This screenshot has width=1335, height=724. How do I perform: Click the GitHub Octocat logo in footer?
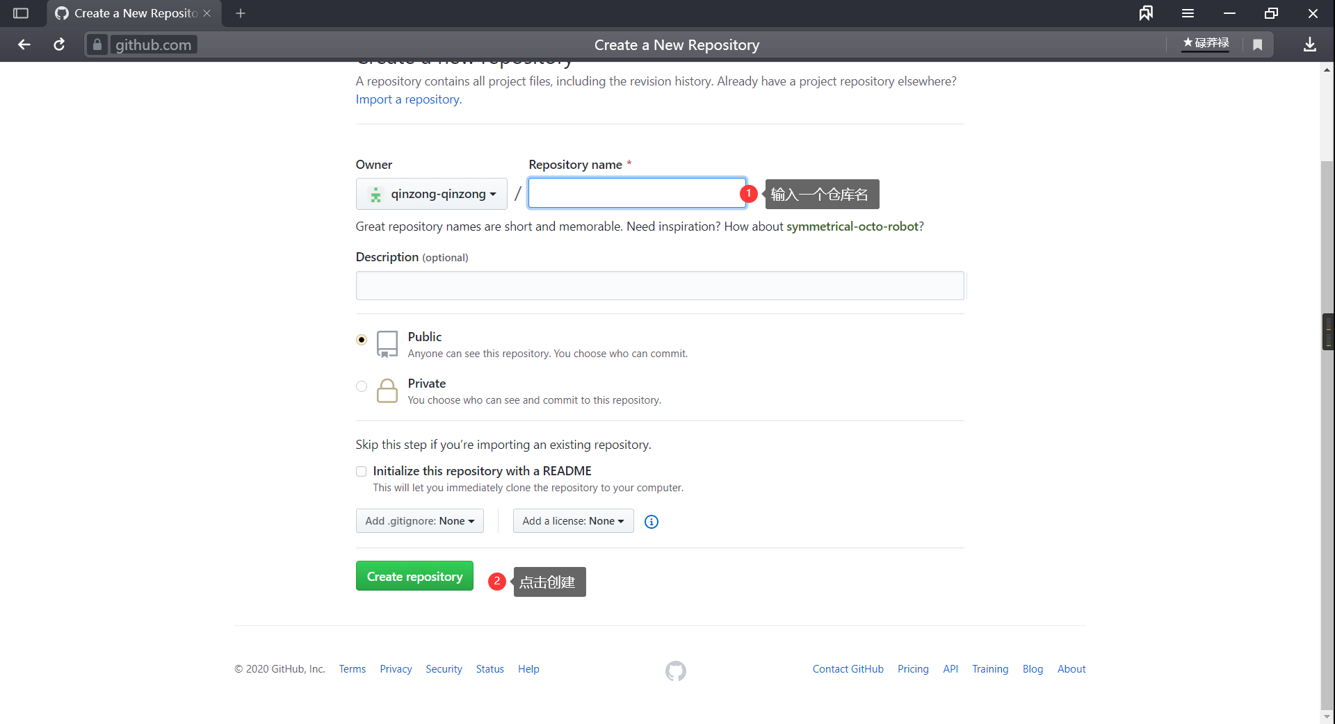(x=676, y=670)
